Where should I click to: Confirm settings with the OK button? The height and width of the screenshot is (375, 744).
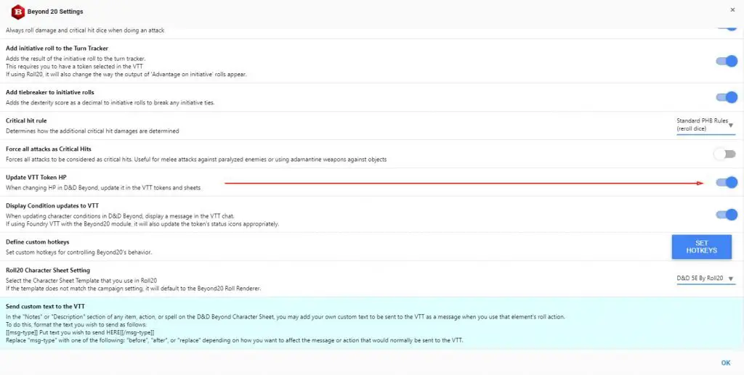tap(726, 363)
